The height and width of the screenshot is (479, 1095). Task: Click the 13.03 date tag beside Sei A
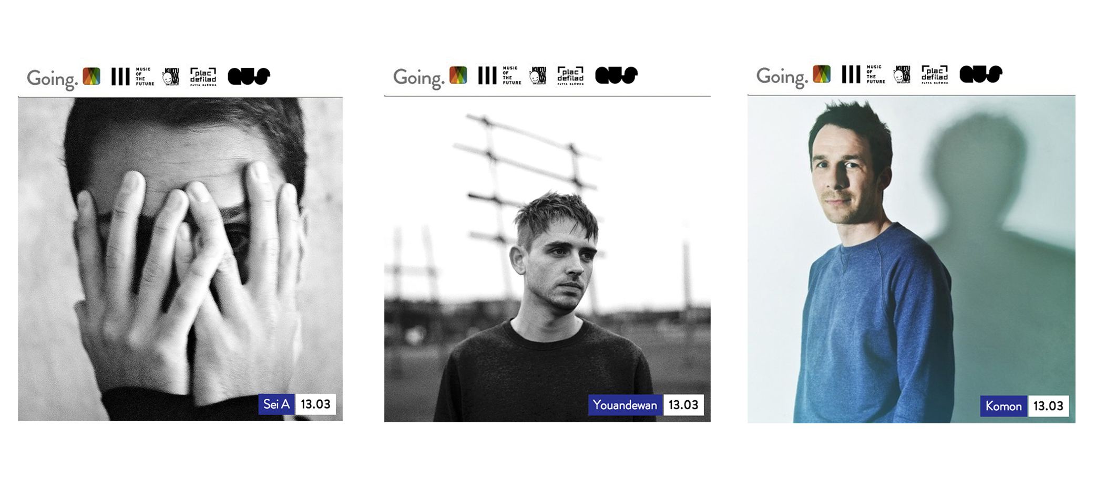click(315, 404)
